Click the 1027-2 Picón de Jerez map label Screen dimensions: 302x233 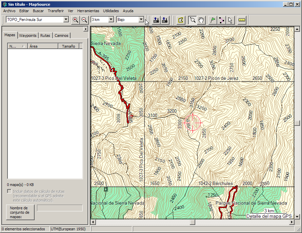[216, 78]
